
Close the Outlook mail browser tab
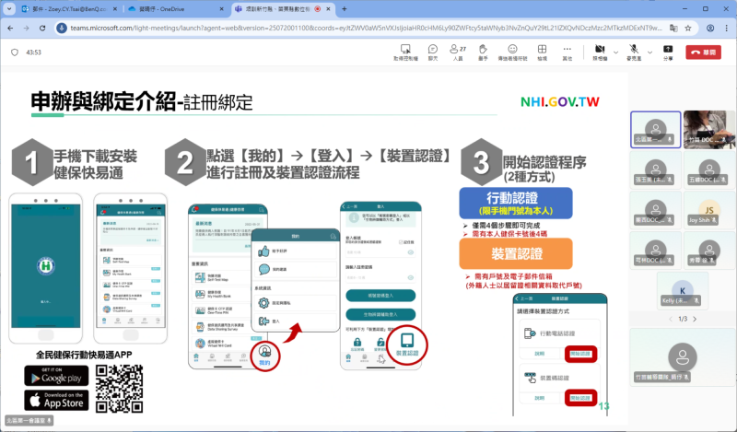(x=115, y=9)
